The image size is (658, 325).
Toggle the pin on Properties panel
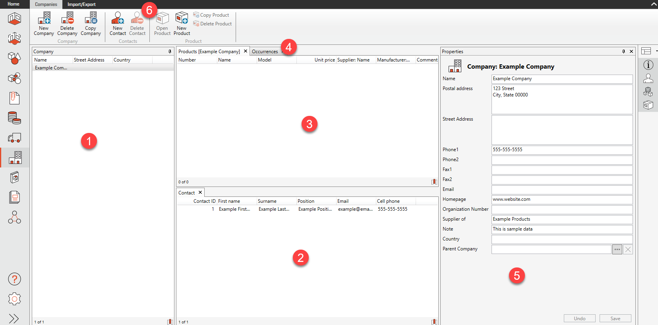click(x=623, y=52)
